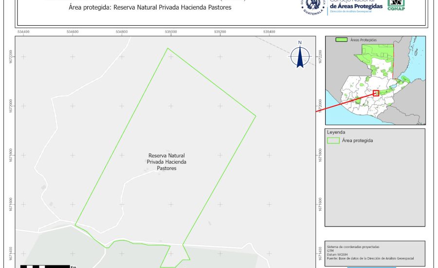
Task: Click the 535000 easting label on top axis
Action: [171, 32]
